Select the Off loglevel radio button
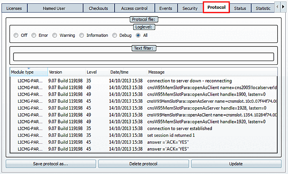This screenshot has width=288, height=174. click(x=16, y=35)
